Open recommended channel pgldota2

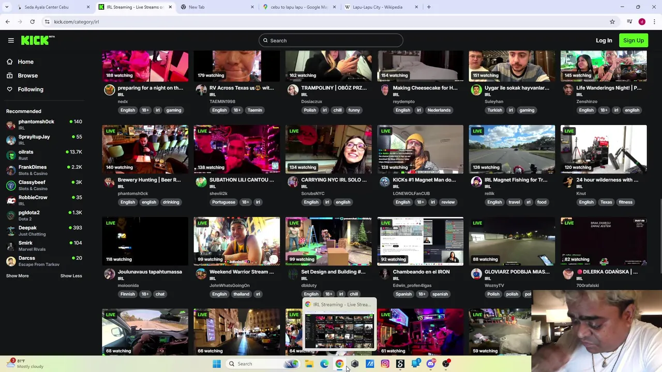coord(44,215)
